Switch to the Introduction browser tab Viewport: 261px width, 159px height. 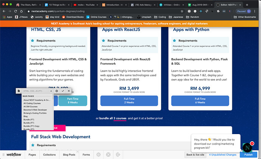tap(114, 5)
